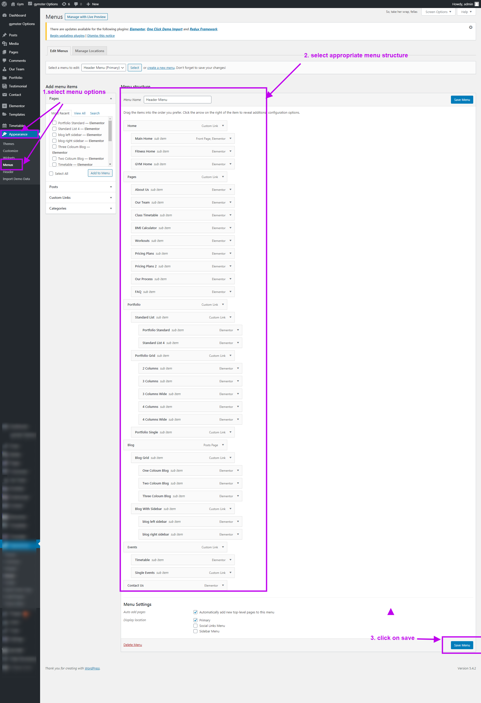Screen dimensions: 481x703
Task: Tick the Select All checkbox
Action: 51,173
